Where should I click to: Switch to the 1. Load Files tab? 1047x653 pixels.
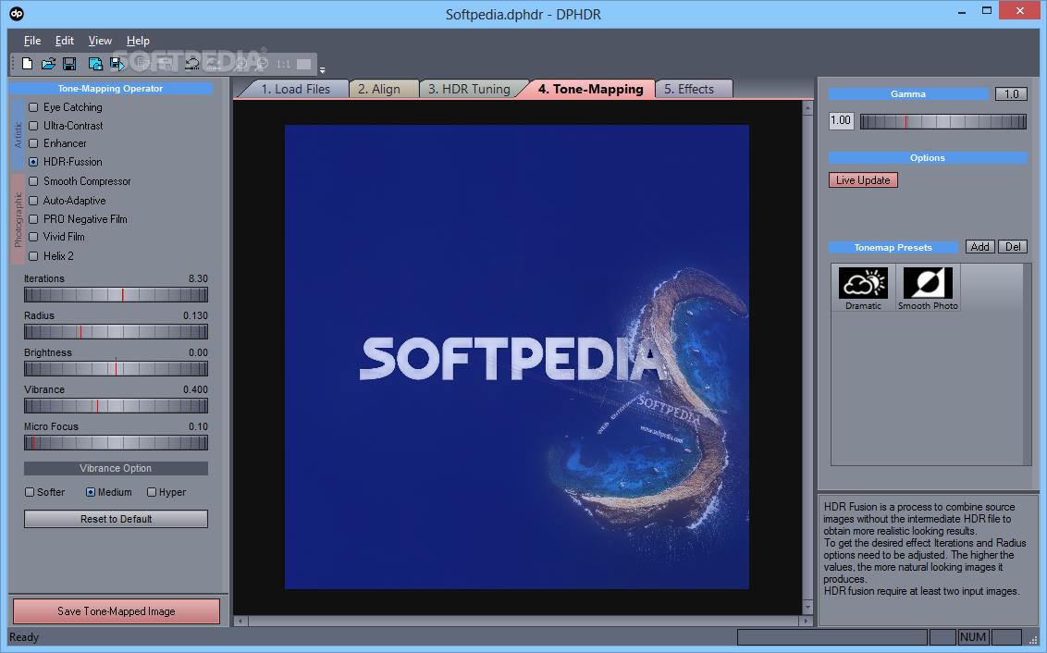295,89
